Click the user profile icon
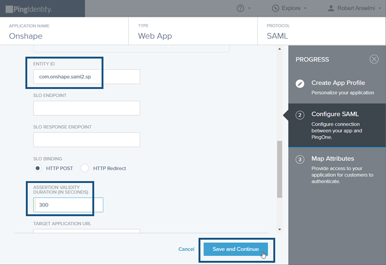This screenshot has width=386, height=265. [331, 8]
